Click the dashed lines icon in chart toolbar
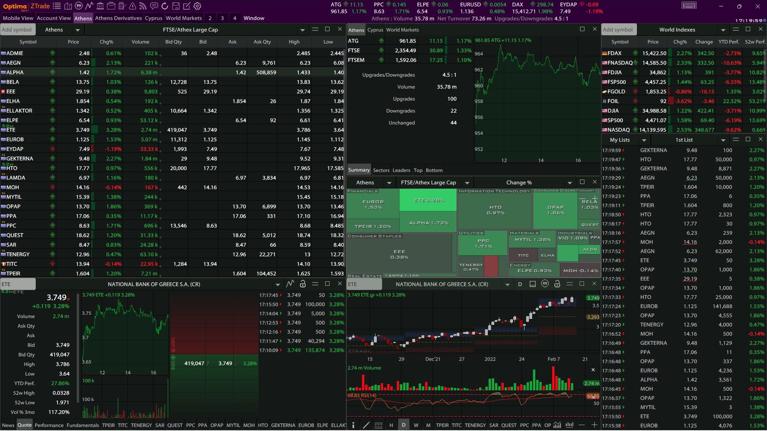 point(379,425)
